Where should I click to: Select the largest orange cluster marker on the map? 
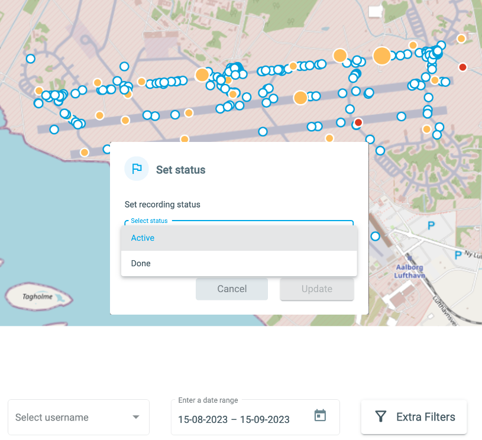pyautogui.click(x=381, y=56)
